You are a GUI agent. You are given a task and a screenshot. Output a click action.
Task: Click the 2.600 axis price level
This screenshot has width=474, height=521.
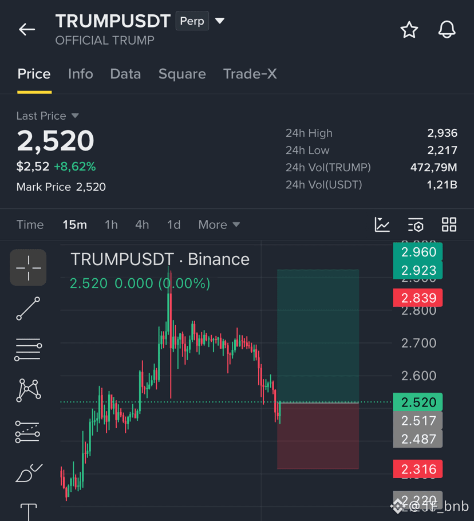(x=418, y=376)
